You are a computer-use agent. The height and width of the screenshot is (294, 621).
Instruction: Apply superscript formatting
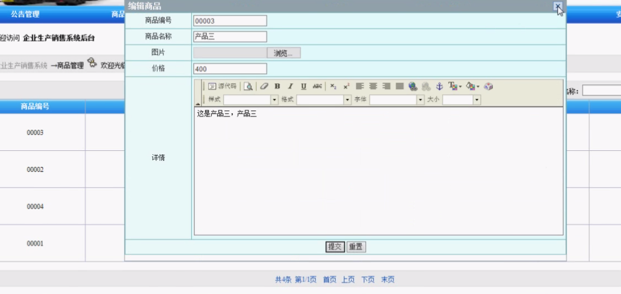point(346,86)
